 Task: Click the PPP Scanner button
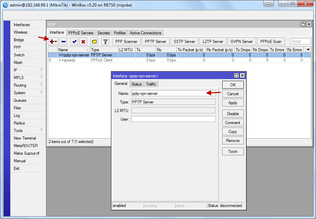(126, 42)
